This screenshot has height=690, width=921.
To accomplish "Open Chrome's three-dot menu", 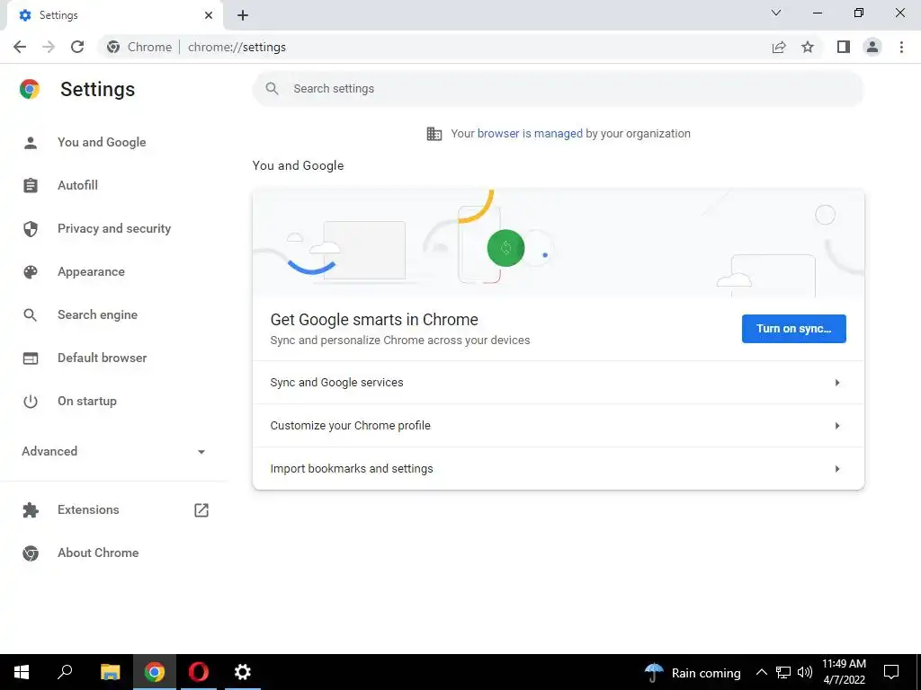I will (x=901, y=47).
